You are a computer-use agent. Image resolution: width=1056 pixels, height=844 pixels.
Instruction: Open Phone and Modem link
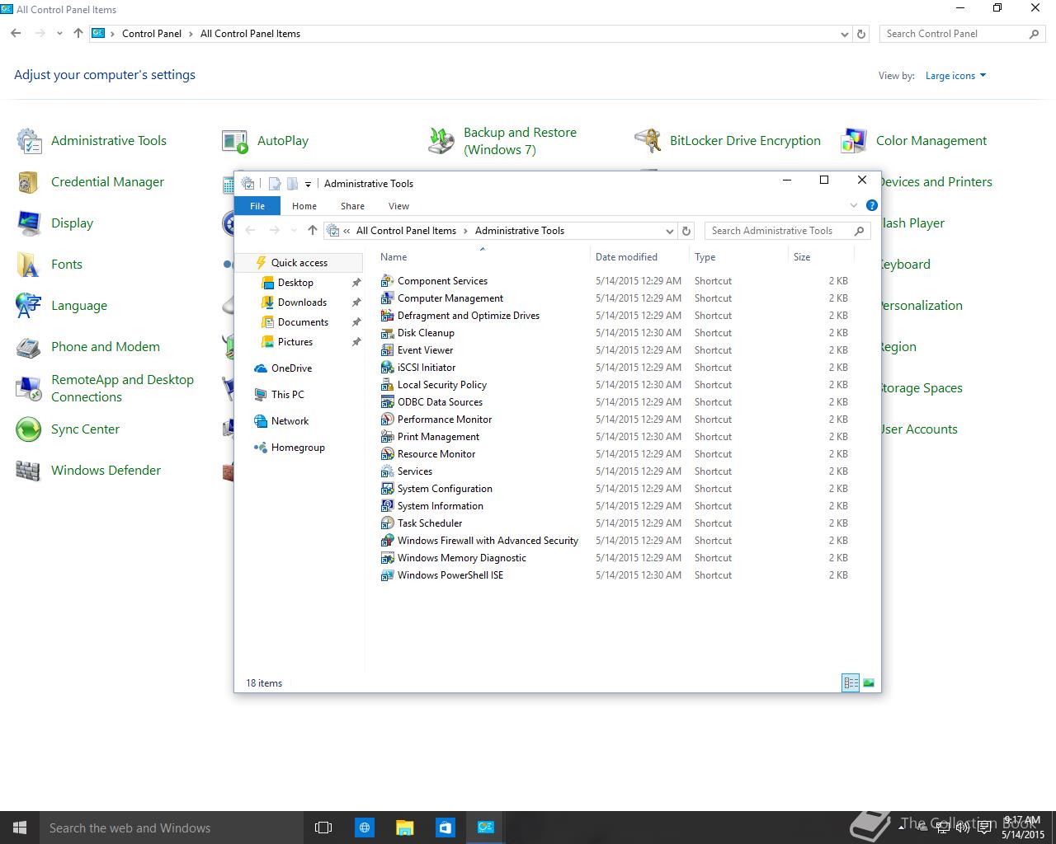(106, 347)
